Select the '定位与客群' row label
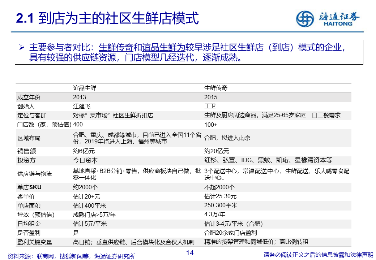376x260 pixels. click(x=32, y=116)
